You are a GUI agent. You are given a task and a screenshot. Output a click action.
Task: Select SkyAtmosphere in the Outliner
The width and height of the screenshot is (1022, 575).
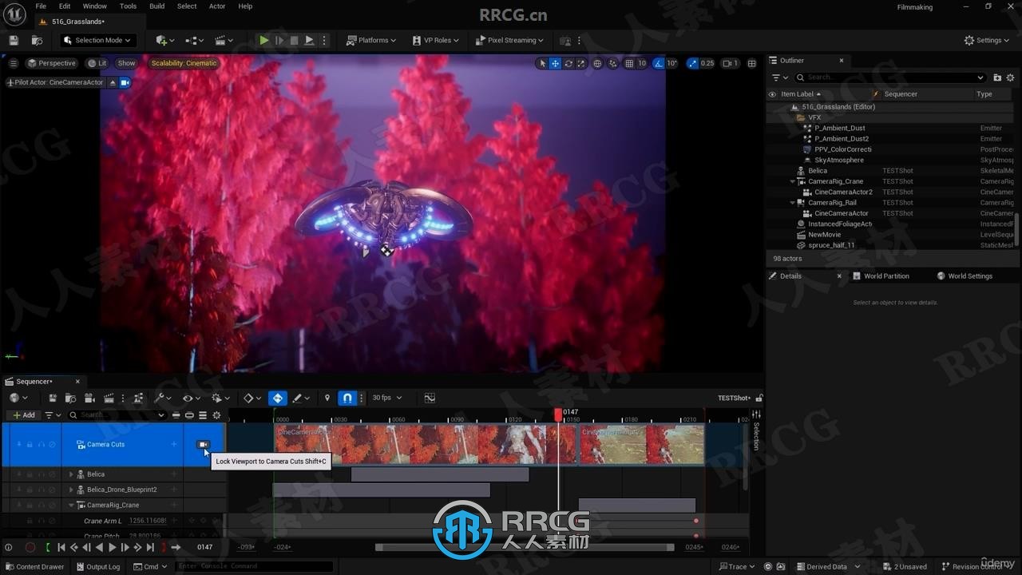point(838,160)
